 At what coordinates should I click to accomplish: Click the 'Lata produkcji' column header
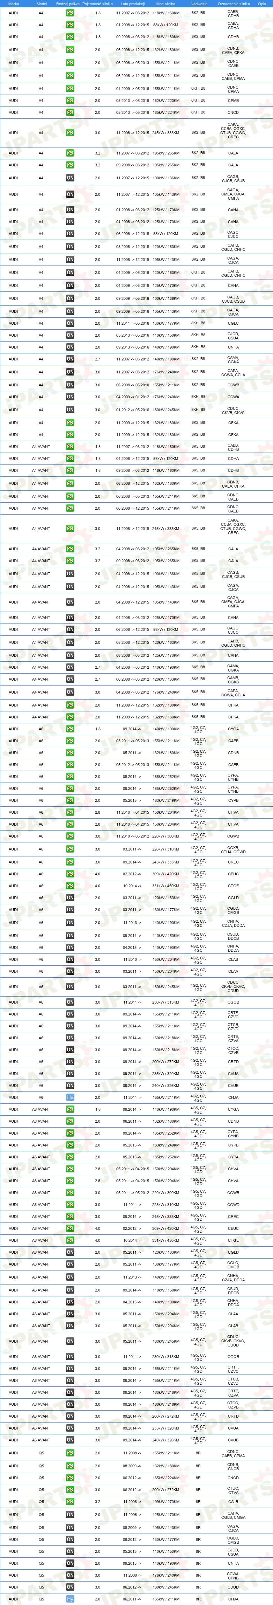coord(133,4)
